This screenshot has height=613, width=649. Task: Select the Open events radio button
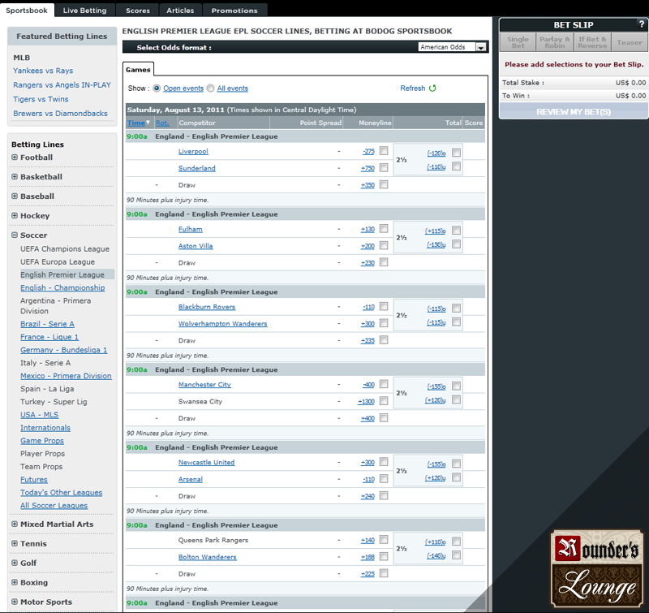coord(157,88)
